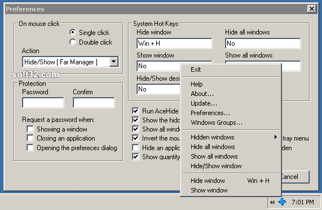Click the Show all windows hot-key field

pos(291,66)
